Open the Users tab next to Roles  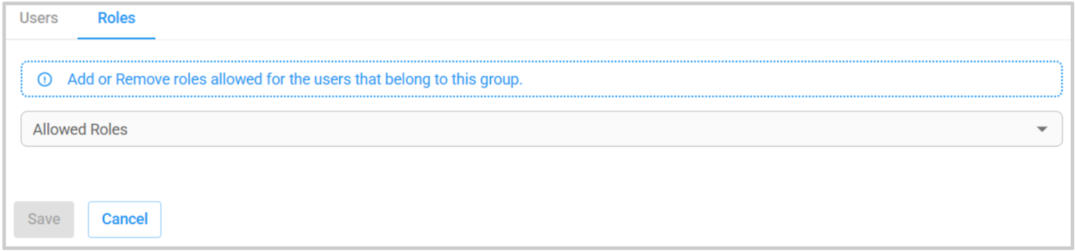(x=39, y=18)
